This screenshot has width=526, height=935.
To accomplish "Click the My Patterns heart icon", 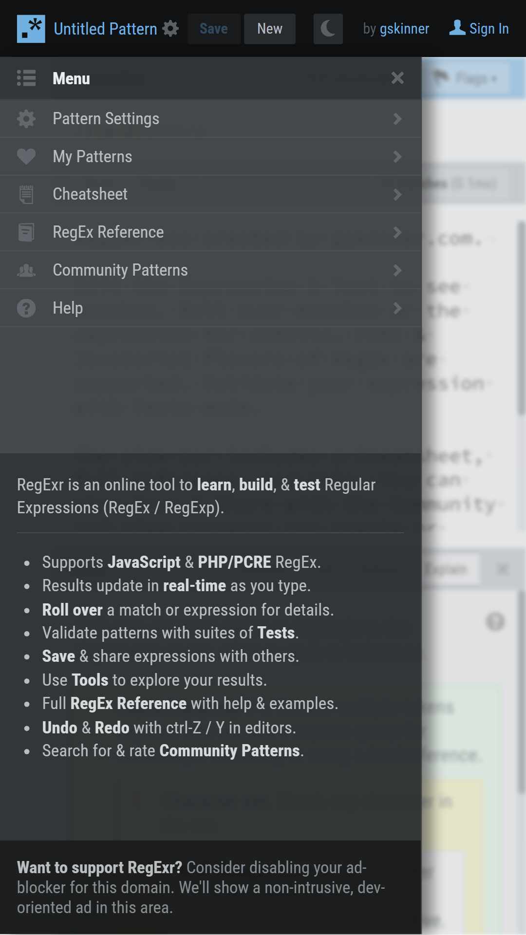I will pos(26,156).
